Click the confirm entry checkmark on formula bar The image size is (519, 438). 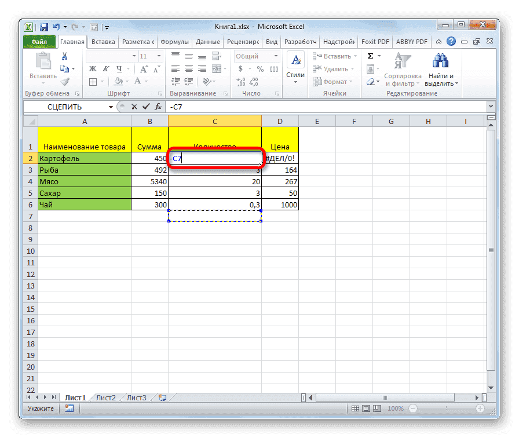146,107
